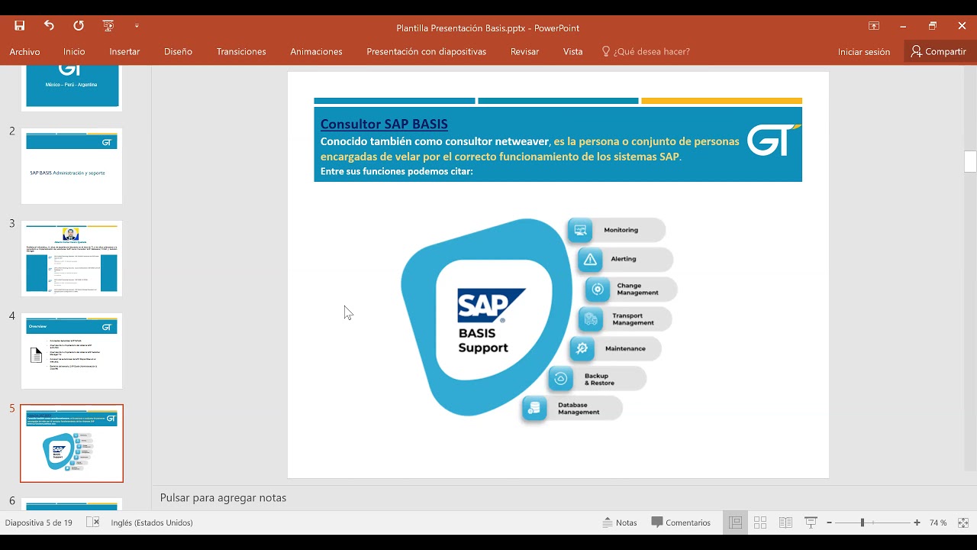This screenshot has height=550, width=977.
Task: Click the Change Management gear icon
Action: coord(598,289)
